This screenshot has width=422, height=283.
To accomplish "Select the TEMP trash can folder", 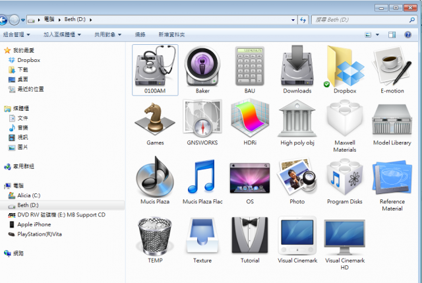I will (x=155, y=236).
